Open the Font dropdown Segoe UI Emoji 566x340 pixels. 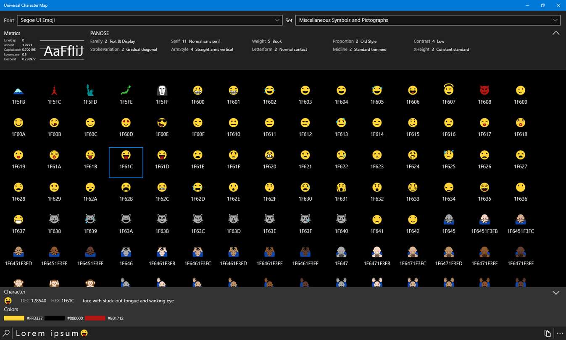coord(149,20)
